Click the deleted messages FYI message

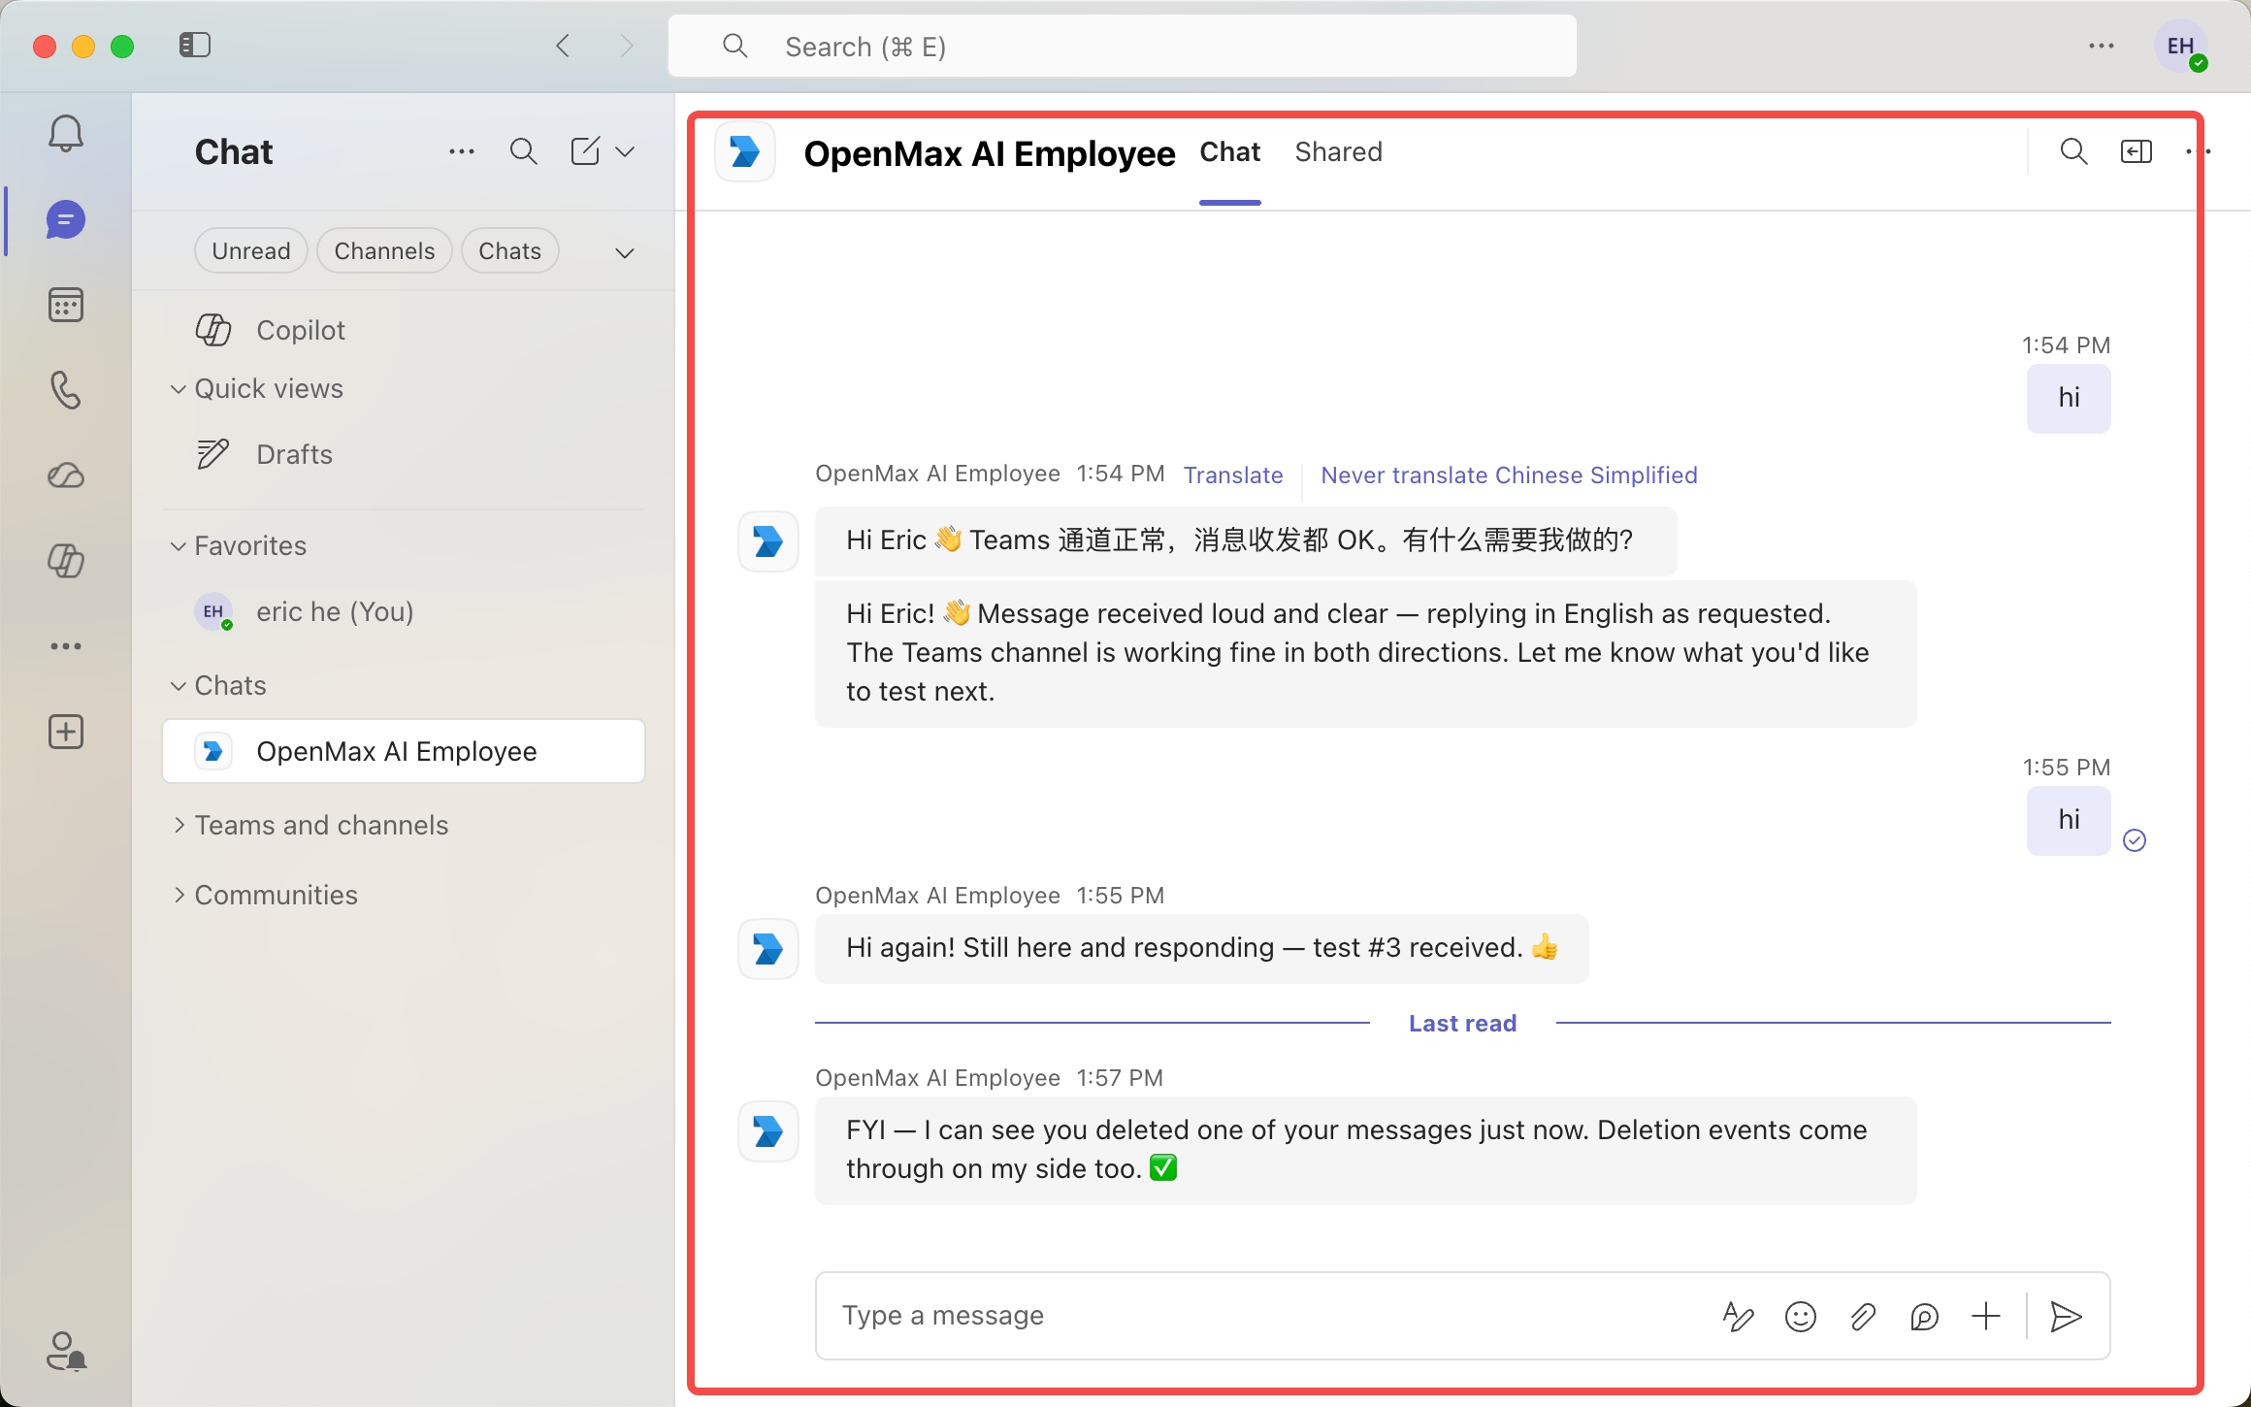1365,1150
